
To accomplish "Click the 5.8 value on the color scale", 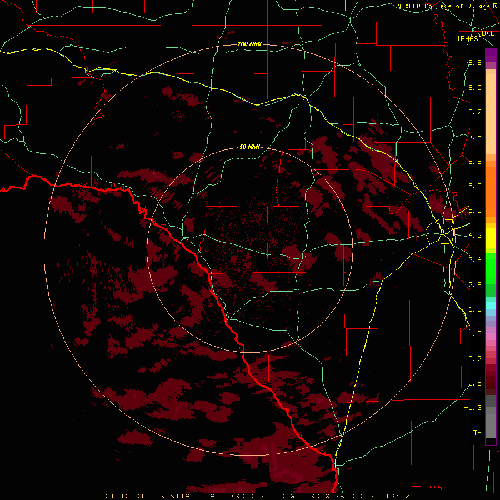I will pyautogui.click(x=475, y=186).
